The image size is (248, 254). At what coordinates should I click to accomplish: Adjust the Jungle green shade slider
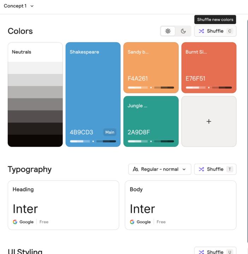151,141
